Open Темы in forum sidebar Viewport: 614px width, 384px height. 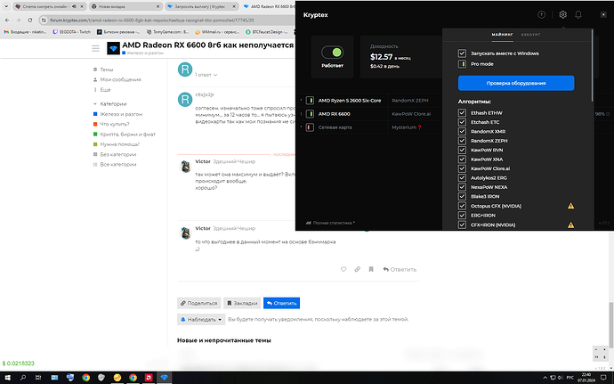pos(103,69)
